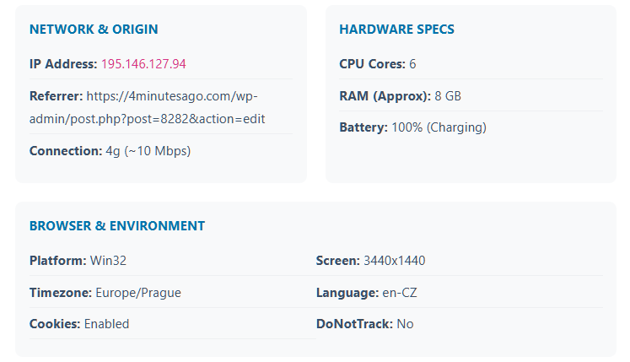Click the DoNotTrack No value
The height and width of the screenshot is (362, 630).
tap(405, 324)
